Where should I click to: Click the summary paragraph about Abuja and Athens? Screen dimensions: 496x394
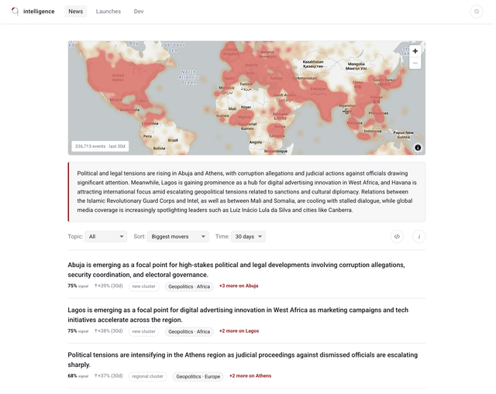(x=246, y=192)
